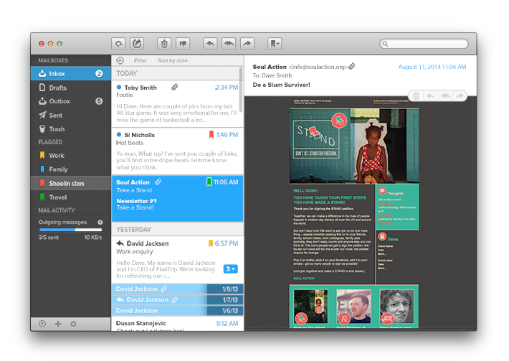Click paperclip on Soul Action list item

tap(158, 182)
